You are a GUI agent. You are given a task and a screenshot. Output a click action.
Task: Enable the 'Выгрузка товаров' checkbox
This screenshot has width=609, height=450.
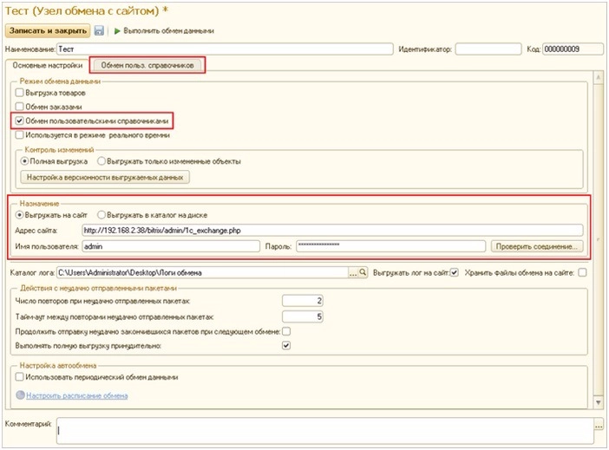coord(19,92)
